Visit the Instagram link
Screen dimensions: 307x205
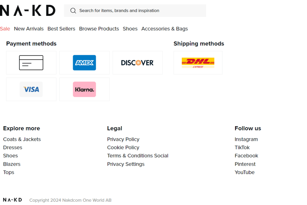(x=246, y=139)
